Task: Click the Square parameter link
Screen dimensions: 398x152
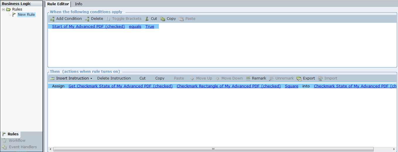Action: tap(291, 86)
